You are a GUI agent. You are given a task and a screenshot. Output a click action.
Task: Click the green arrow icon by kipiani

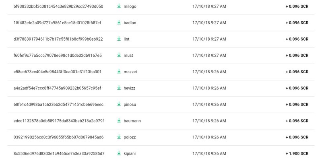(x=119, y=153)
